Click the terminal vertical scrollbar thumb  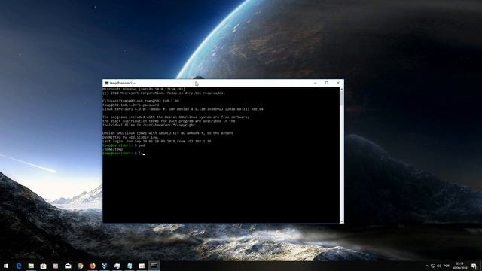341,99
